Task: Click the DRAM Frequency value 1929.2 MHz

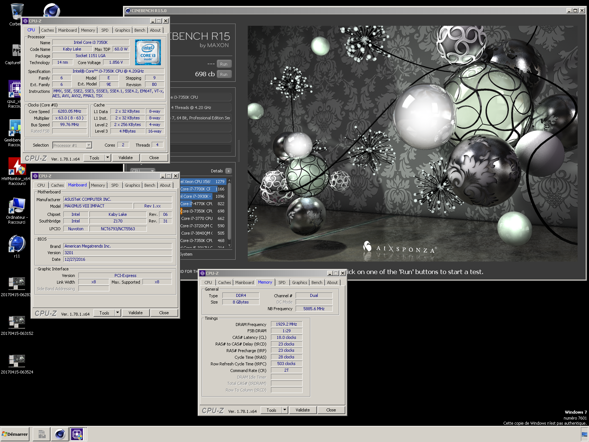Action: [286, 324]
